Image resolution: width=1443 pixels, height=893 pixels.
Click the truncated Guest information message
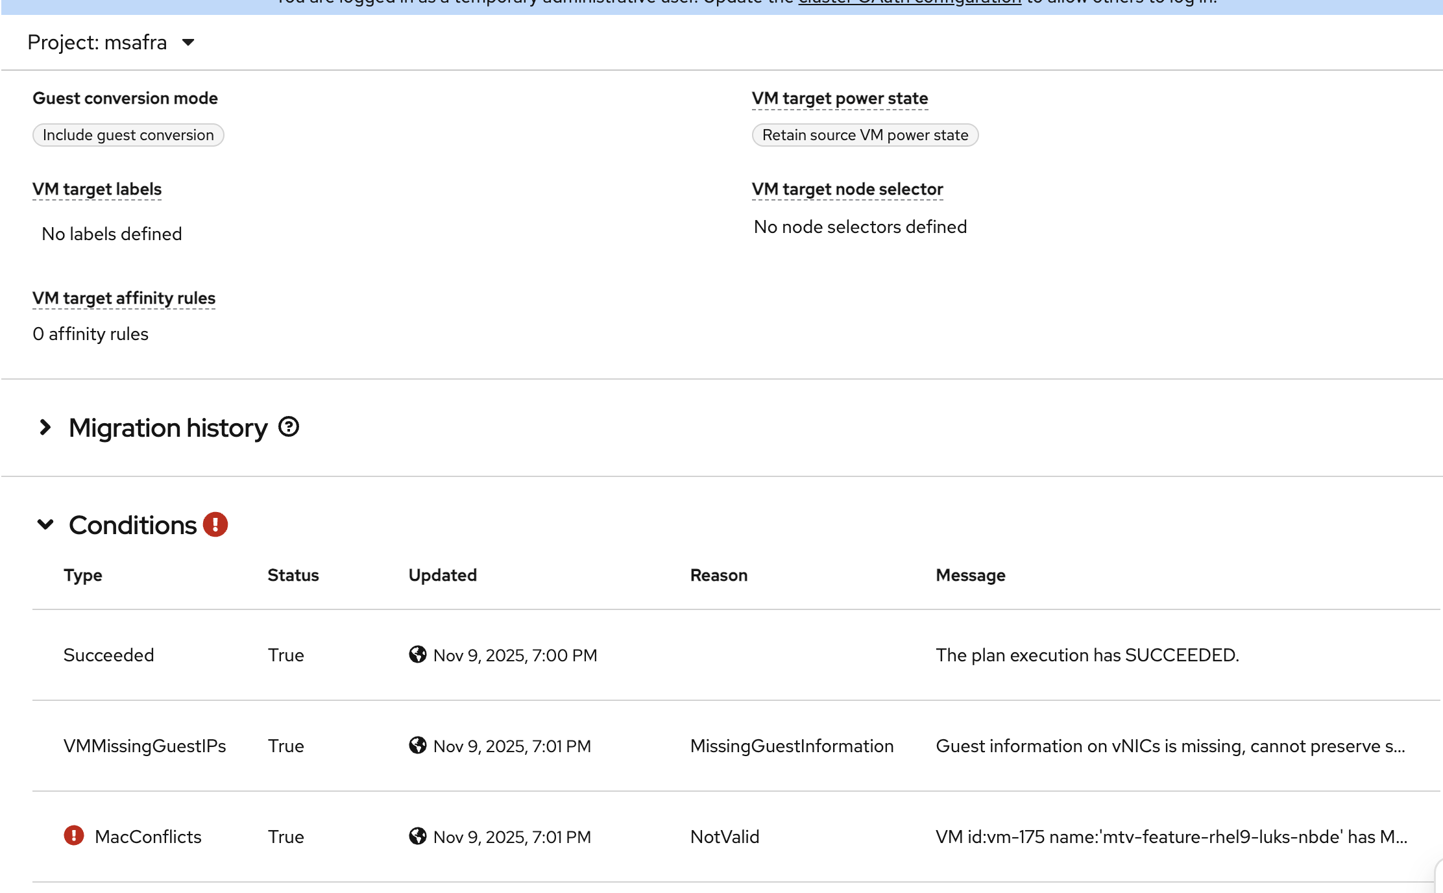(1170, 746)
